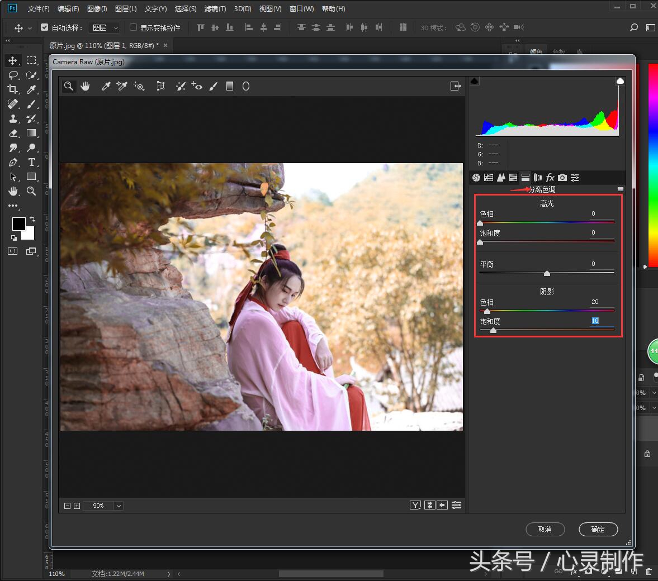Image resolution: width=658 pixels, height=581 pixels.
Task: Toggle the auto-select checkbox in options bar
Action: (x=45, y=27)
